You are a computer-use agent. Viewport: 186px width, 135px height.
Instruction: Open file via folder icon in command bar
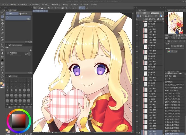(42, 8)
